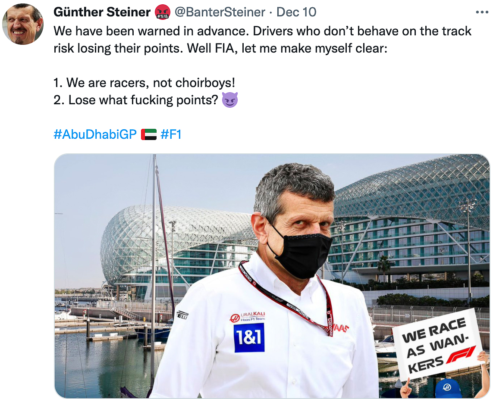The image size is (493, 399).
Task: Click the tweet's opening sentence about being warned
Action: 153,31
